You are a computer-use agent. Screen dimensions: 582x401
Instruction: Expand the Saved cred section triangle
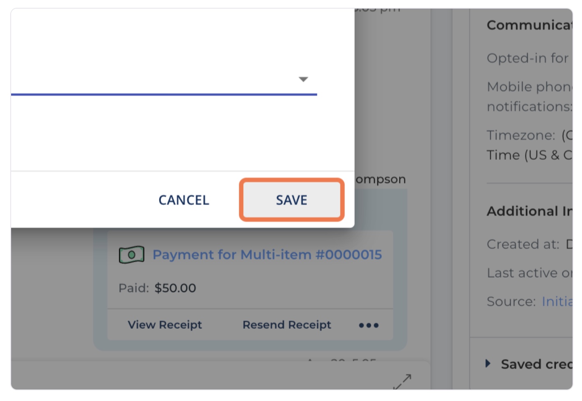tap(488, 364)
